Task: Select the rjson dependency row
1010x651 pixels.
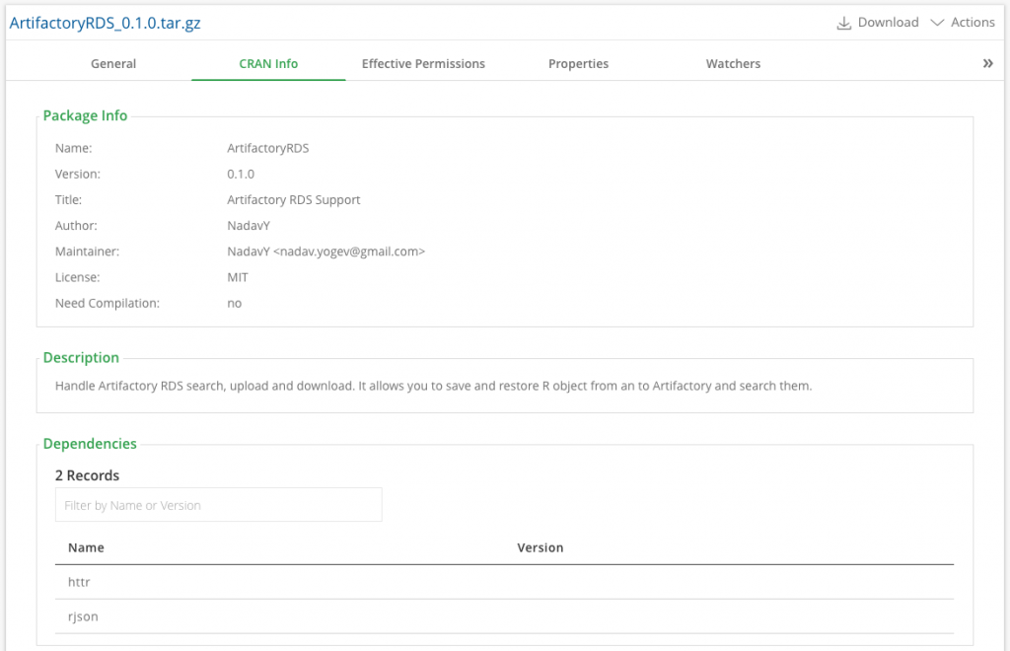Action: click(x=83, y=616)
